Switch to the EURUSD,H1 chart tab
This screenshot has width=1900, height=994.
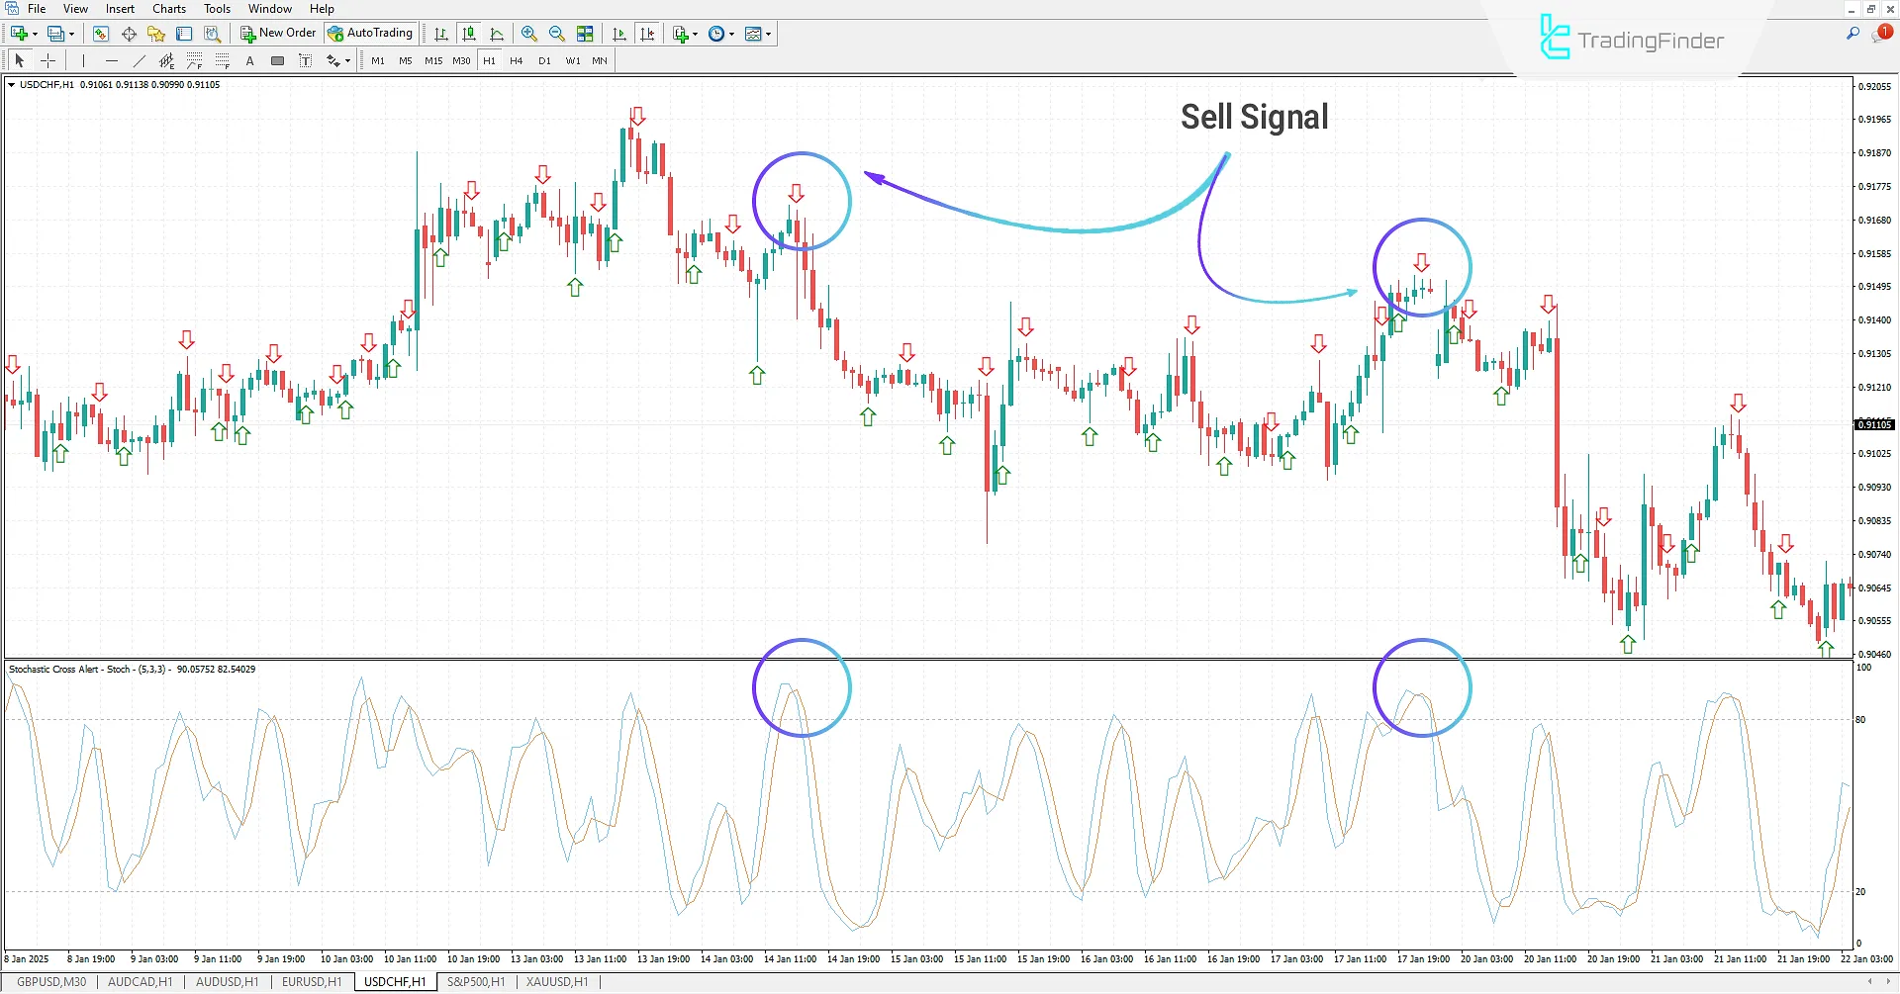coord(311,981)
